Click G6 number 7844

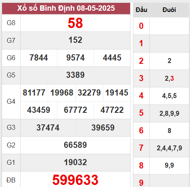click(39, 58)
